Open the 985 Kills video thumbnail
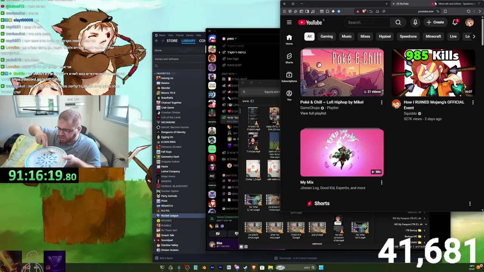The image size is (484, 272). click(x=433, y=73)
